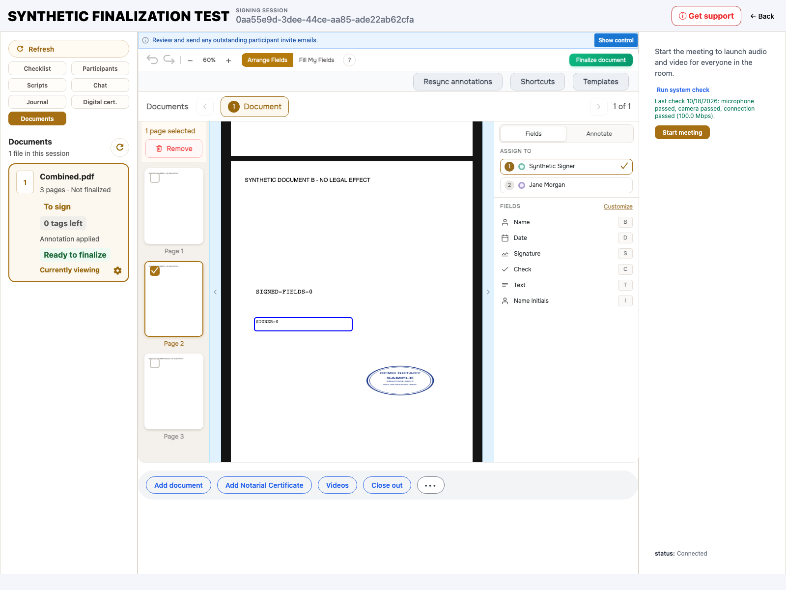The image size is (786, 590).
Task: Click the Name Initials person icon
Action: pyautogui.click(x=505, y=301)
